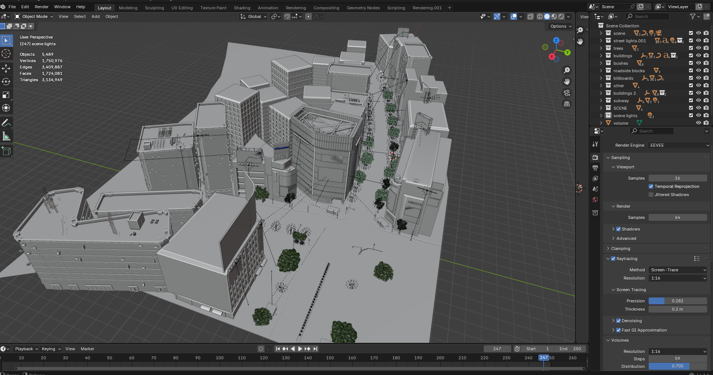Choose the Select Box tool
This screenshot has width=713, height=375.
tap(6, 40)
